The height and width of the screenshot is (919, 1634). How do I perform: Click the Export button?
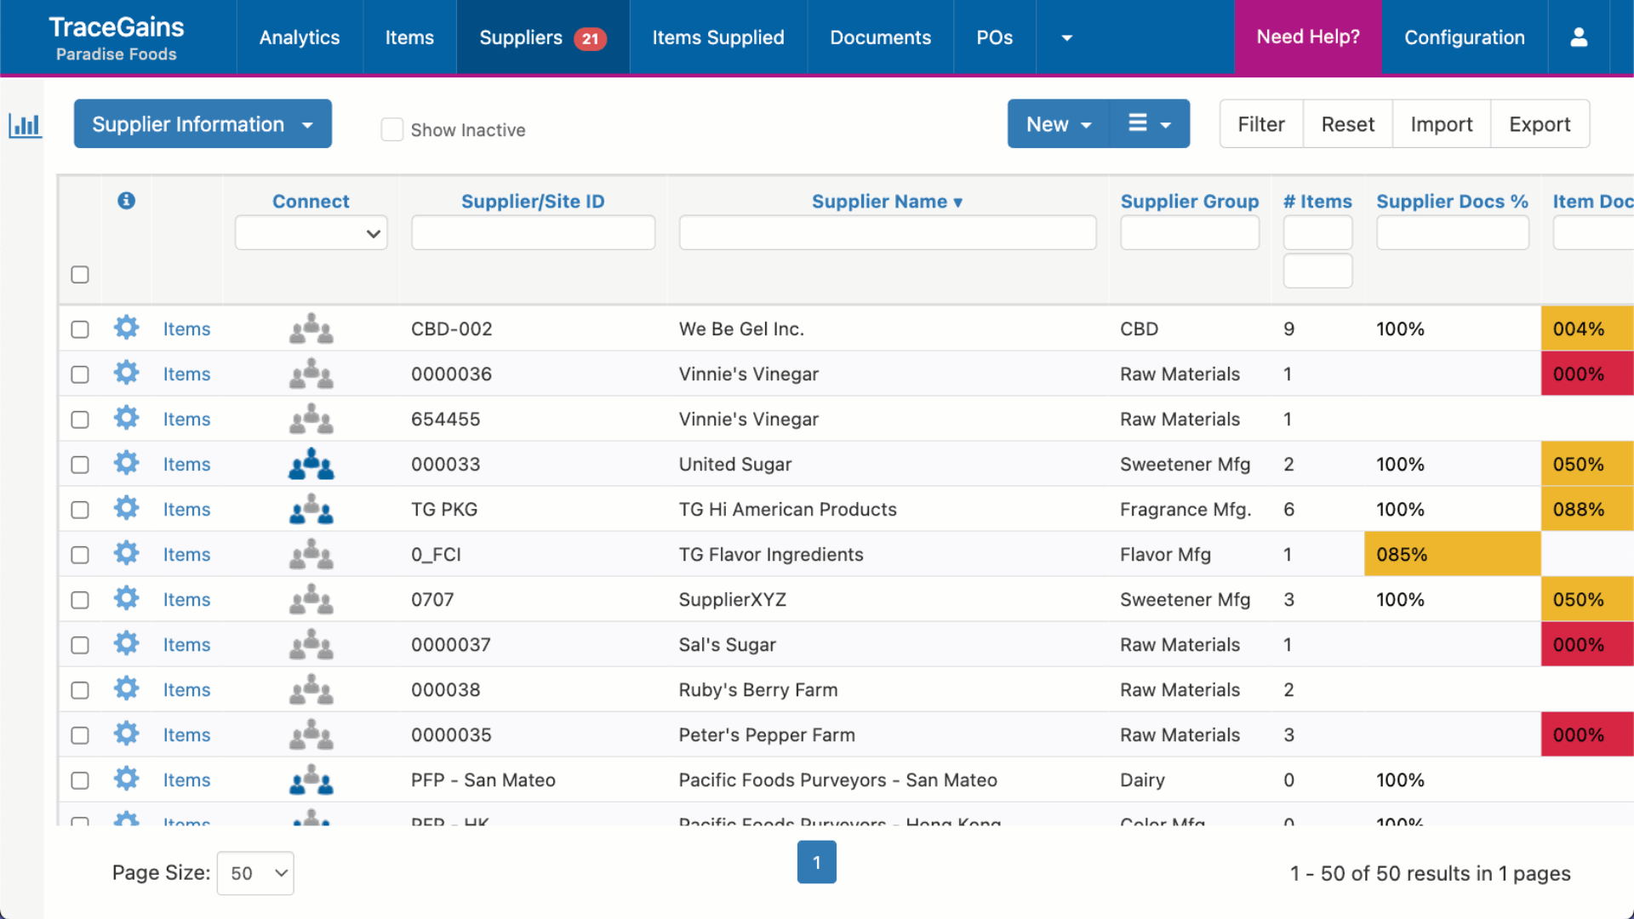point(1540,124)
